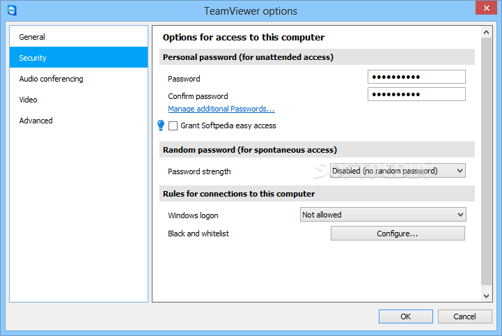Viewport: 502px width, 336px height.
Task: Open the Advanced options page
Action: coord(36,121)
